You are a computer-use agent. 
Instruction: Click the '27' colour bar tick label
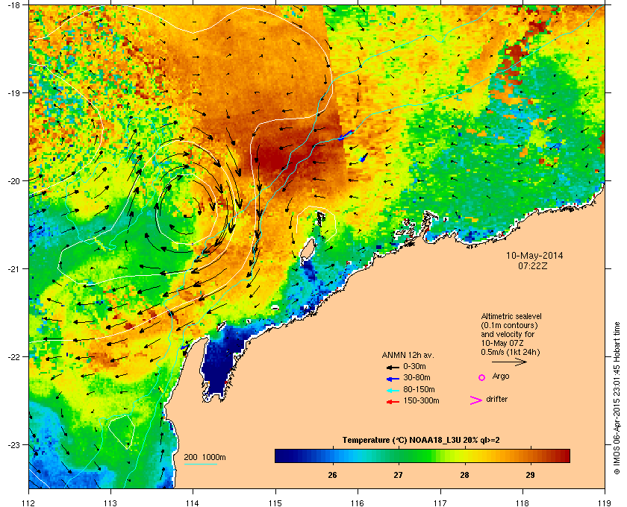(x=399, y=475)
